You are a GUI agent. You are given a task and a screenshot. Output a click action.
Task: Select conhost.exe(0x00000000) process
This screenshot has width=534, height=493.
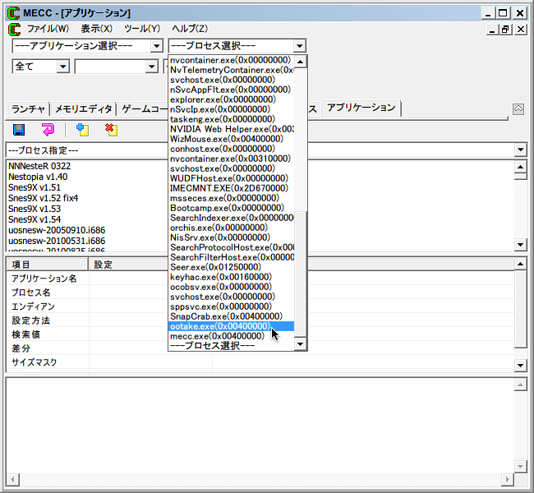coord(231,149)
